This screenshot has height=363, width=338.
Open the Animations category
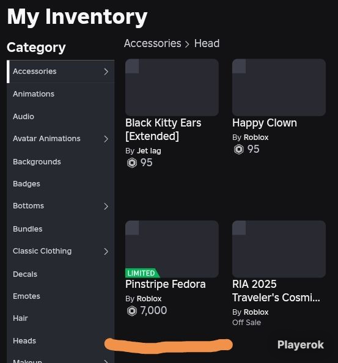pyautogui.click(x=34, y=94)
